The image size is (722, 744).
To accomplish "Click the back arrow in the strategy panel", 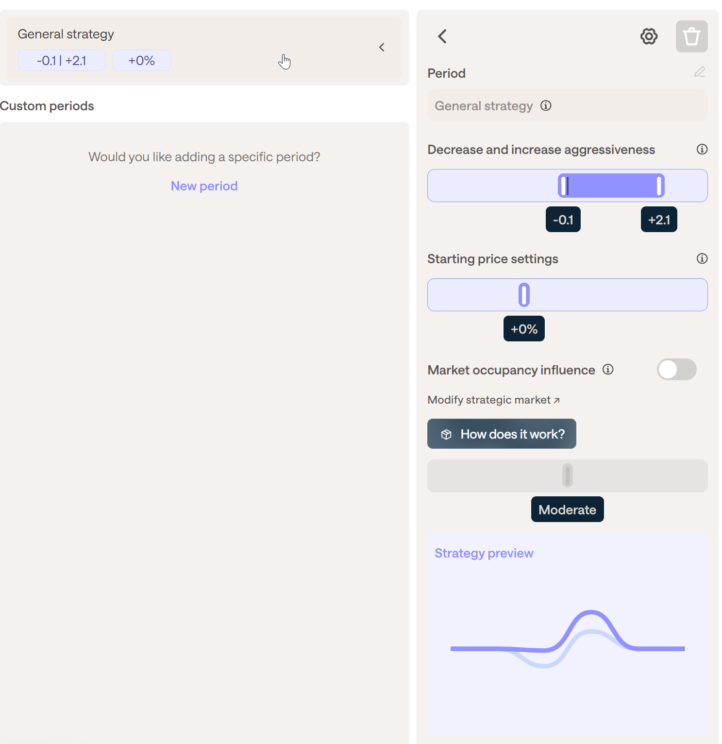I will 442,36.
